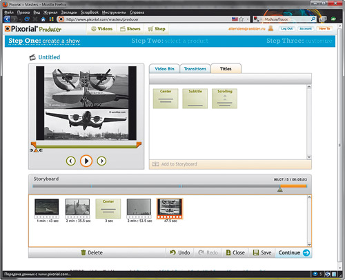Play the preview video

point(86,161)
